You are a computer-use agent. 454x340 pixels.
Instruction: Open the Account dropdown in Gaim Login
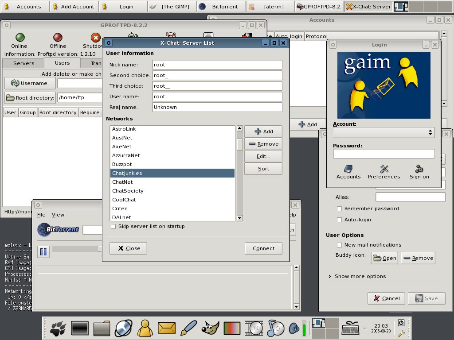click(384, 133)
